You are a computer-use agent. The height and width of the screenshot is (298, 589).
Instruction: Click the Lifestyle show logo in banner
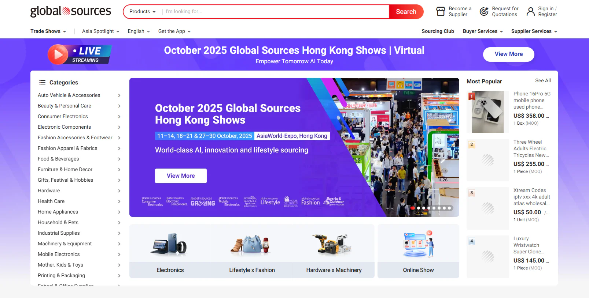click(x=270, y=201)
